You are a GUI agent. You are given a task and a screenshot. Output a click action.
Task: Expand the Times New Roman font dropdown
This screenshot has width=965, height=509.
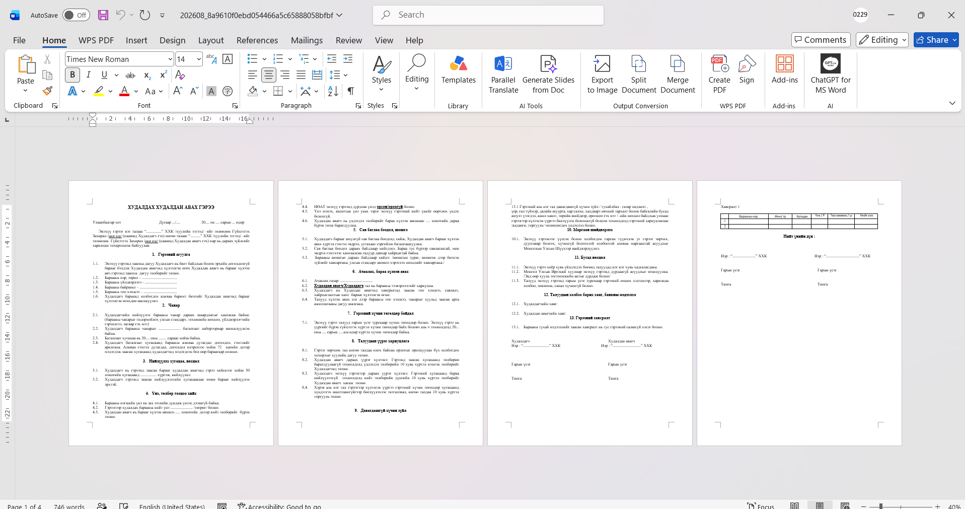170,59
